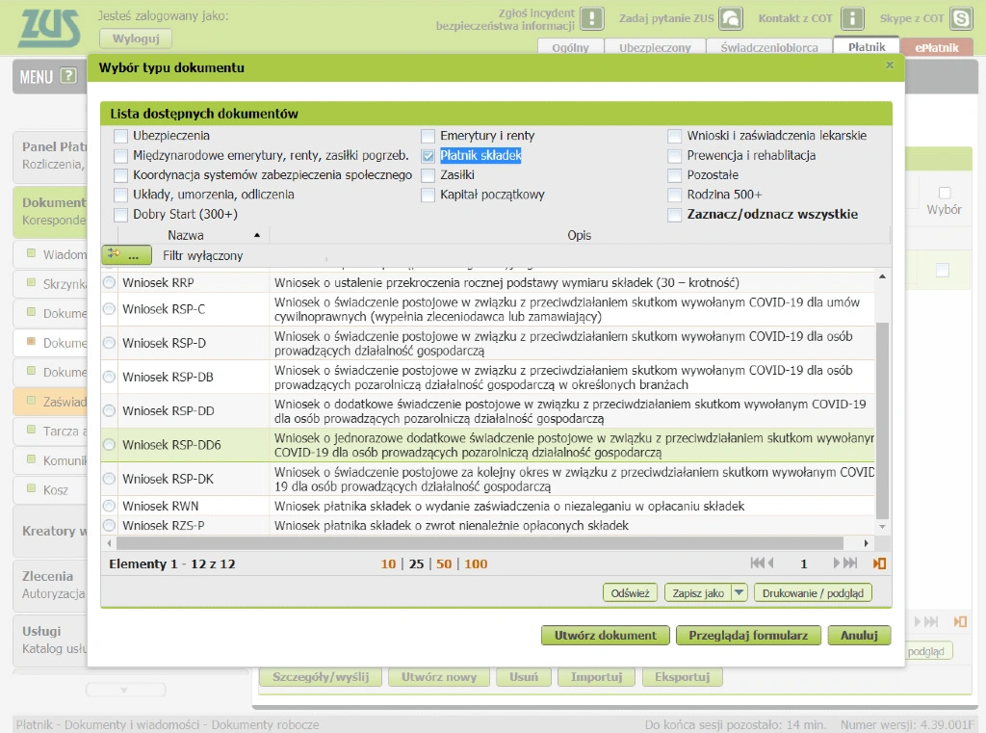Open Kontakt z COT info icon
Screen dimensions: 986x733
pyautogui.click(x=853, y=18)
